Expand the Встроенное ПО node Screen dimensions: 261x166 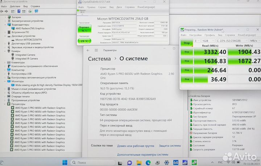[x=5, y=32]
